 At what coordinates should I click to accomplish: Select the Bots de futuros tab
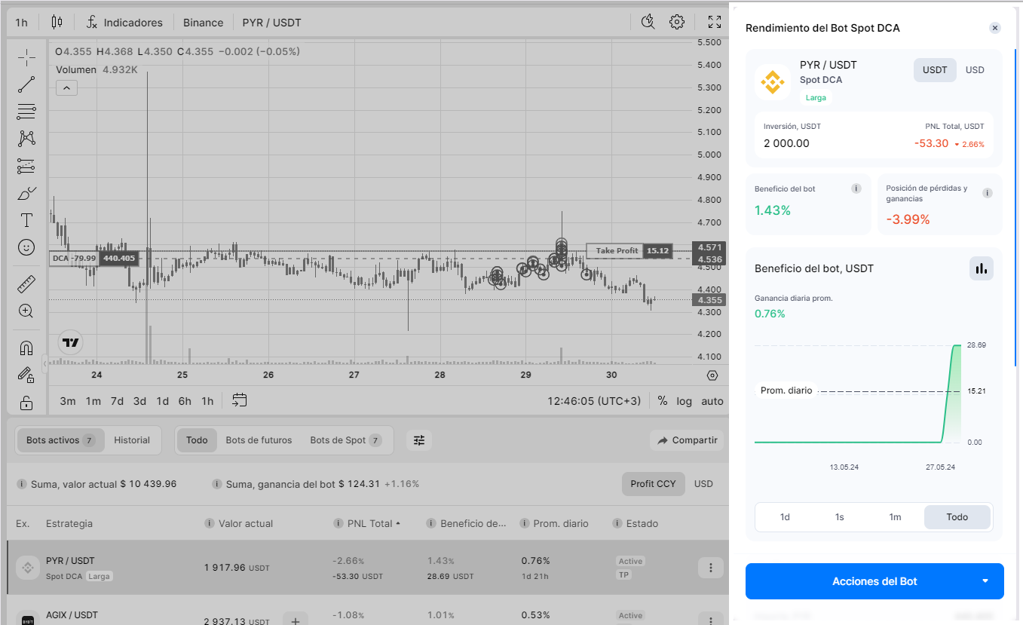259,440
